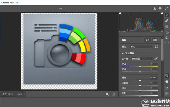
Task: Click the 阴影 value field
Action: coord(154,93)
